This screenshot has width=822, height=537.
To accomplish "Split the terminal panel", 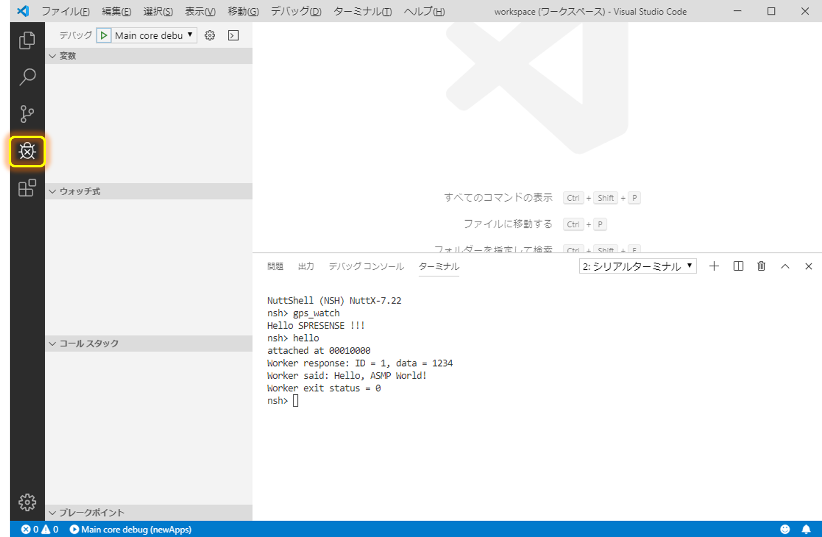I will click(x=737, y=266).
